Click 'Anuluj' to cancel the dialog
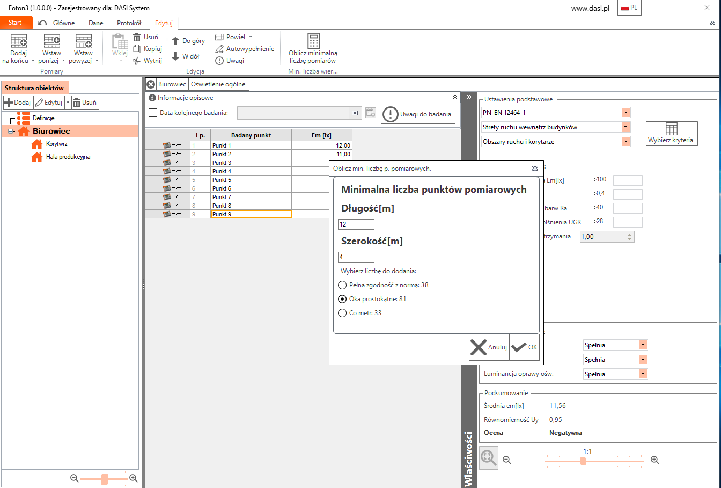721x488 pixels. 488,347
